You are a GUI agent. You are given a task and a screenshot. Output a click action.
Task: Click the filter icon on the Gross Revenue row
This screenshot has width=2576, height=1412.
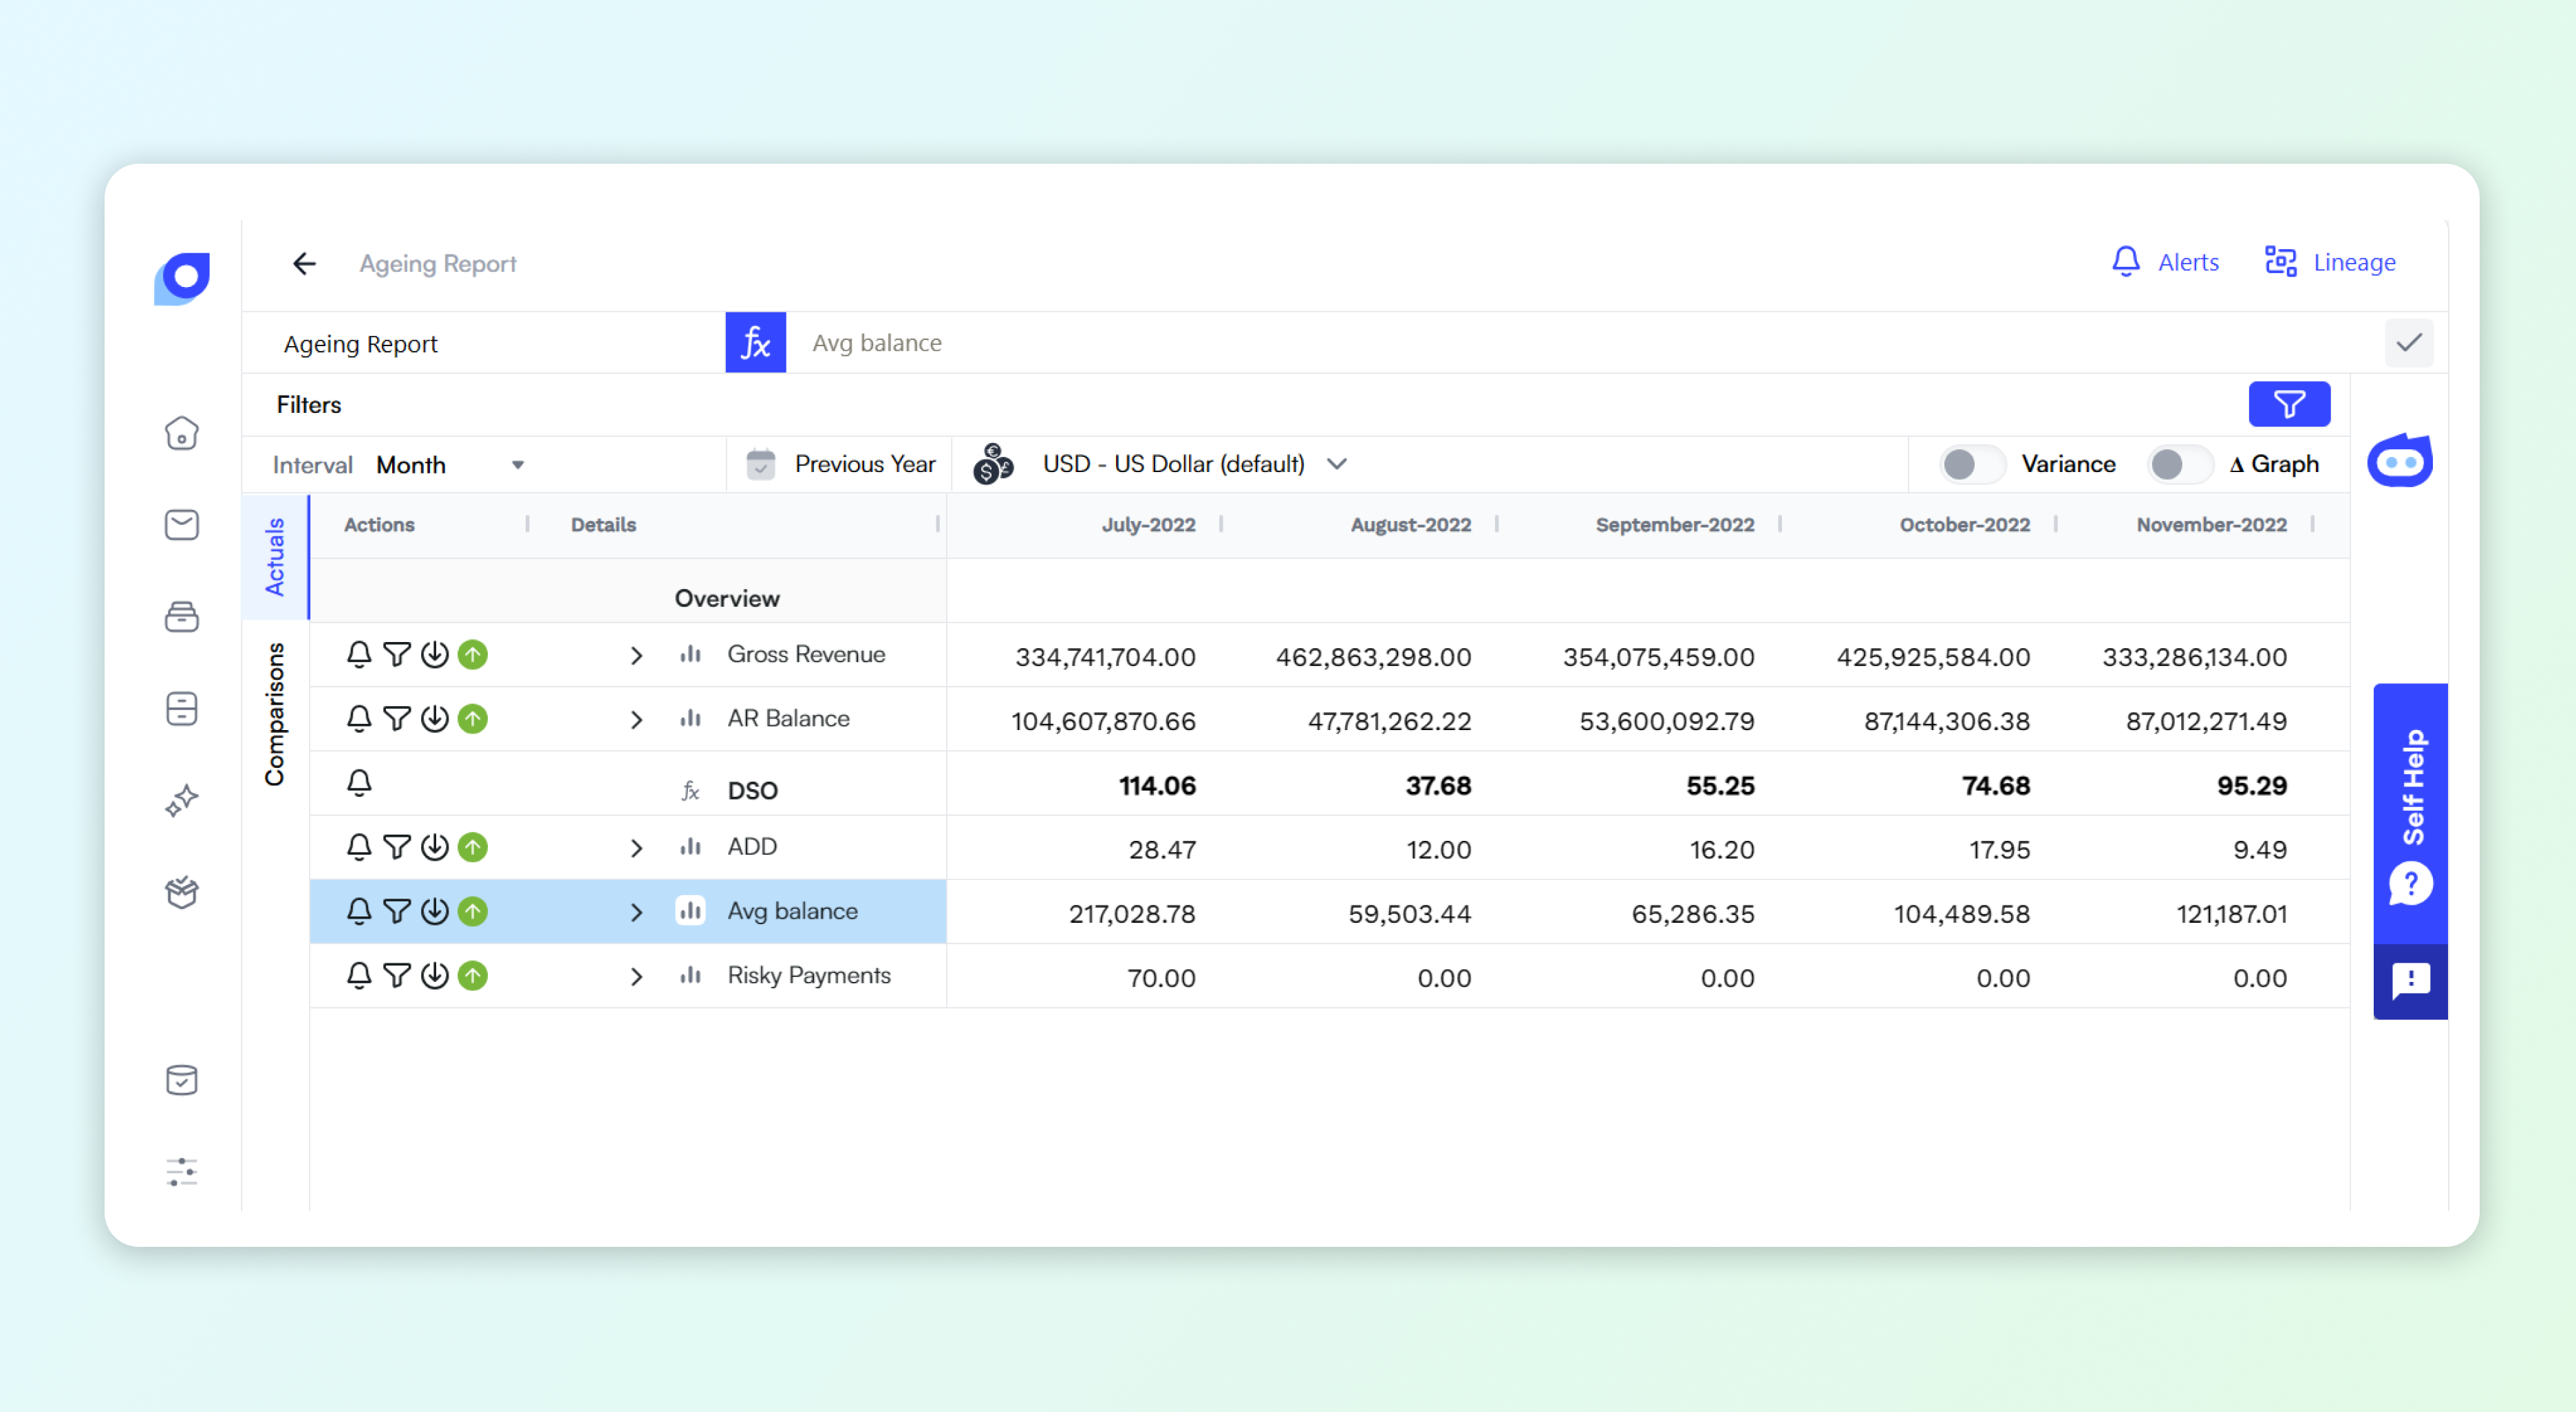(397, 655)
